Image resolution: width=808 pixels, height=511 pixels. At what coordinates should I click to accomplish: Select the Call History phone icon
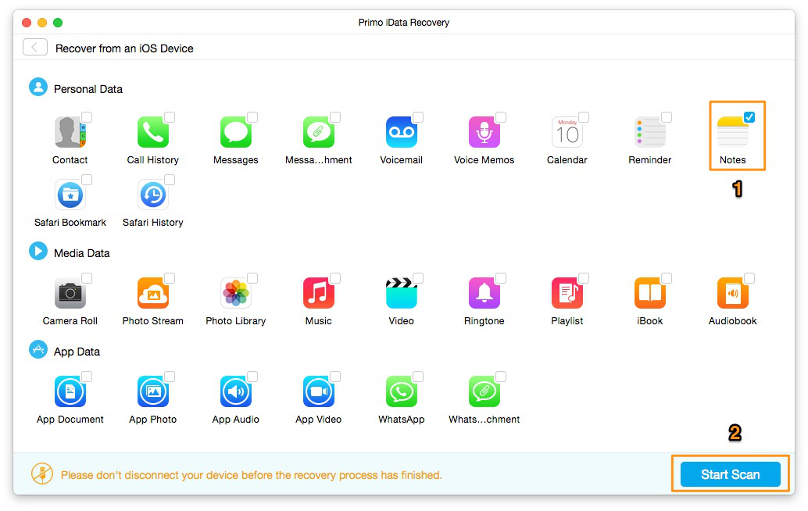[153, 132]
